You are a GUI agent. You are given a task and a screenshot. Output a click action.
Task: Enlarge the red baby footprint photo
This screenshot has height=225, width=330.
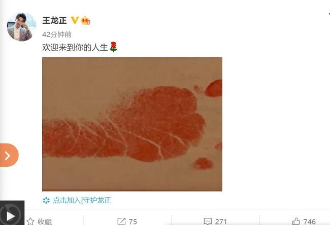pyautogui.click(x=132, y=124)
